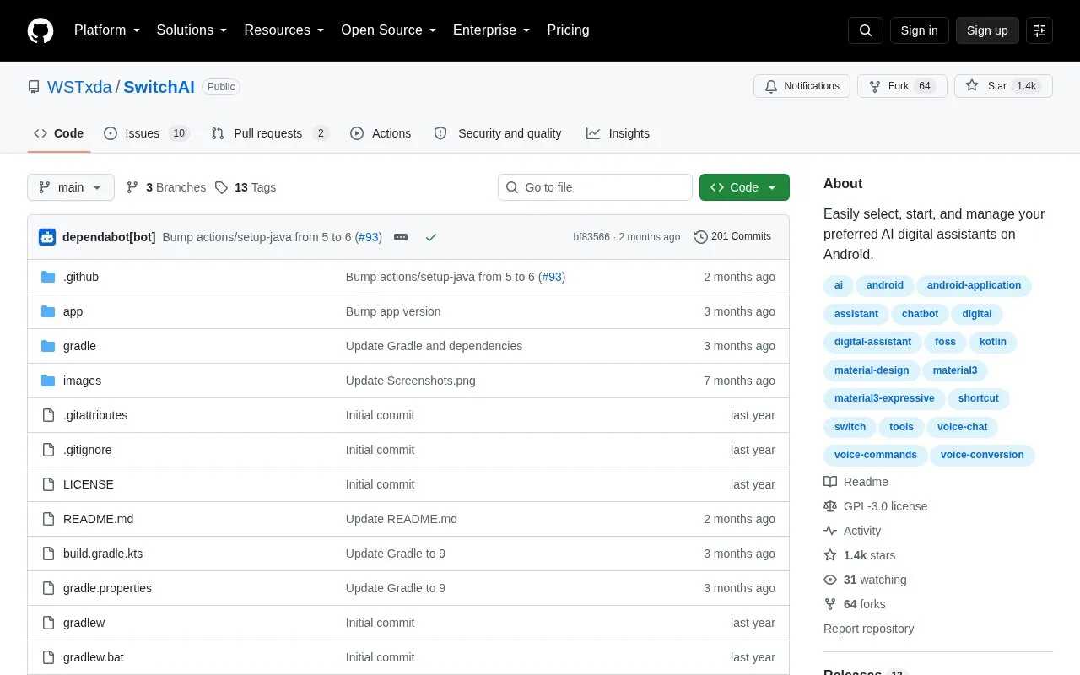Image resolution: width=1080 pixels, height=675 pixels.
Task: Click the Readme book icon
Action: coord(830,482)
